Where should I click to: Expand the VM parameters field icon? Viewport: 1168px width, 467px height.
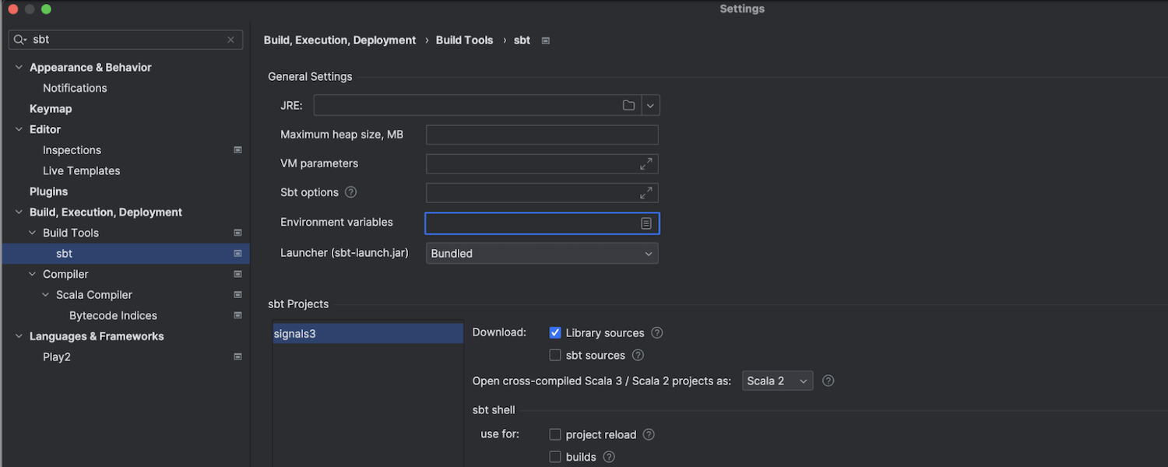pyautogui.click(x=646, y=163)
